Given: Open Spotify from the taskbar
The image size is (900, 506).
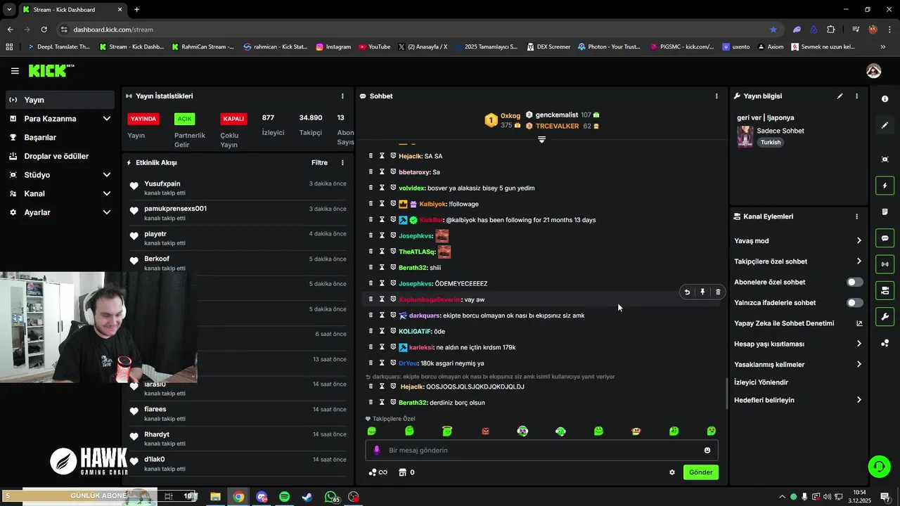Looking at the screenshot, I should tap(284, 497).
